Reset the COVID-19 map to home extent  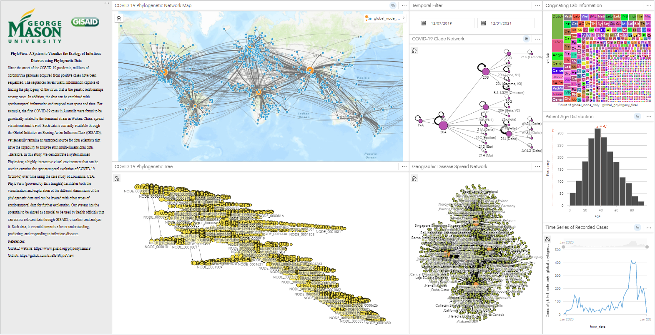tap(119, 18)
